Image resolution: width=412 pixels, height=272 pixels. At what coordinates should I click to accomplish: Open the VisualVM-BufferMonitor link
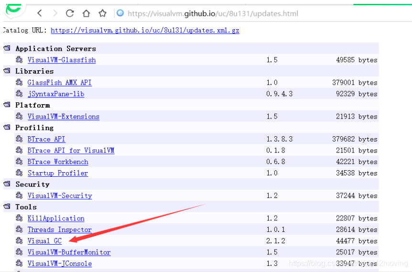69,252
